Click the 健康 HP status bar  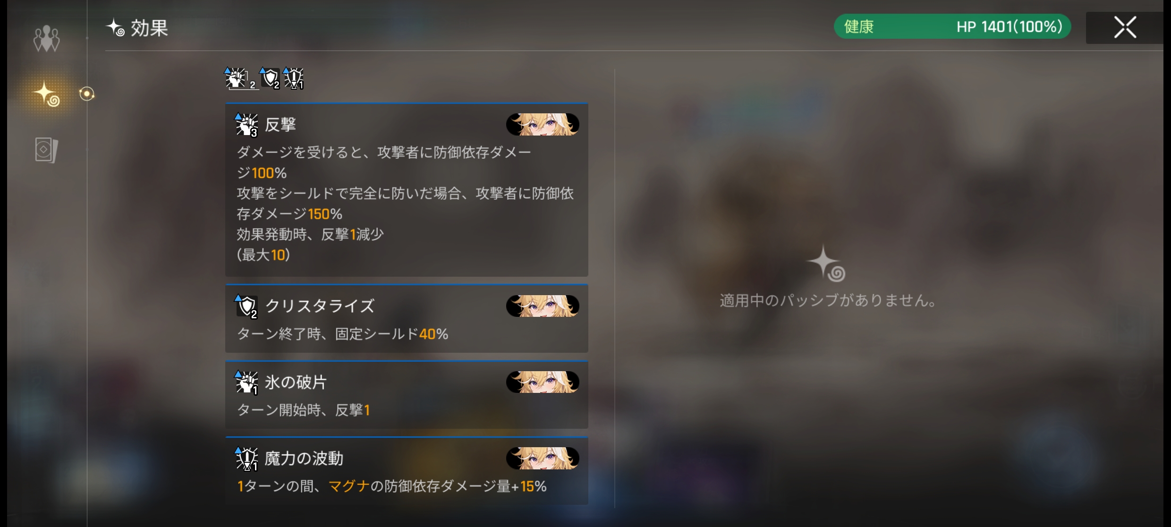point(952,26)
